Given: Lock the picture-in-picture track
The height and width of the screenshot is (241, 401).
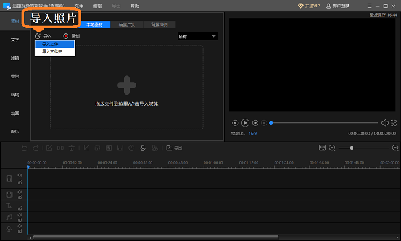Looking at the screenshot, I should (20, 197).
